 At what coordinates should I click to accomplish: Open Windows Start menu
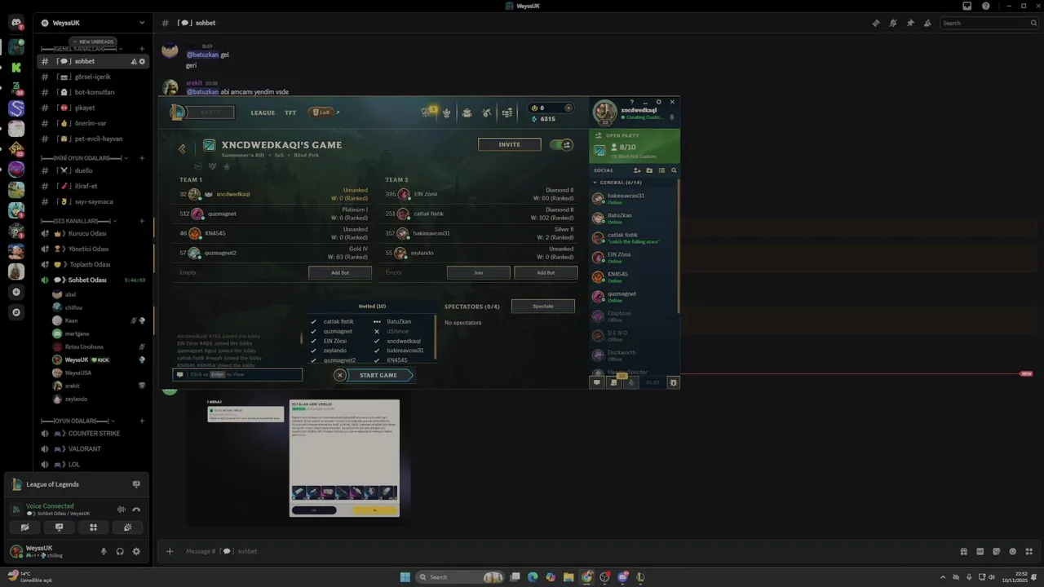tap(405, 577)
